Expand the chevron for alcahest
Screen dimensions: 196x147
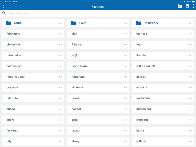coord(125,88)
